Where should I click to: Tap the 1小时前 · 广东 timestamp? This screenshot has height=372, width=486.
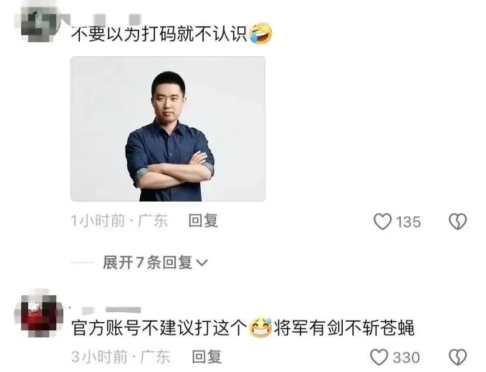pyautogui.click(x=119, y=221)
